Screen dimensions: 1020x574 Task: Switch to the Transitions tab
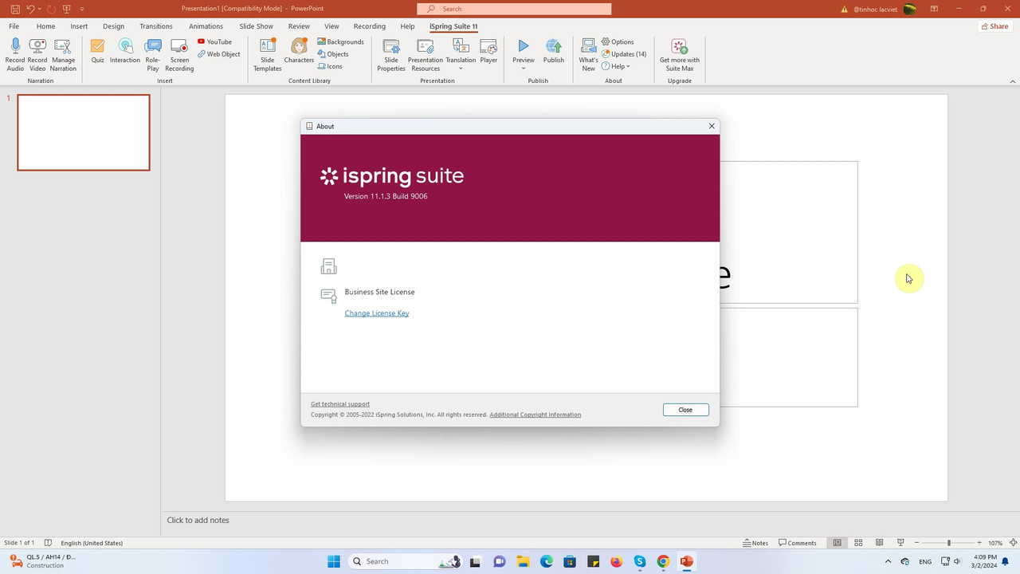156,26
